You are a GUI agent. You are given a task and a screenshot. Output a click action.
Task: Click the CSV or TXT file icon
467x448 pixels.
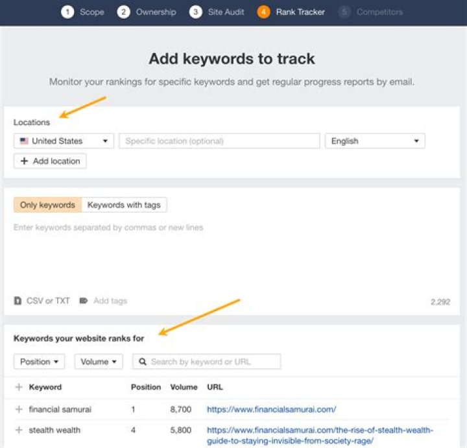[18, 301]
